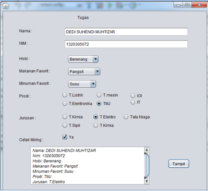Click the output area's scroll up arrow
This screenshot has height=191, width=208.
[147, 150]
